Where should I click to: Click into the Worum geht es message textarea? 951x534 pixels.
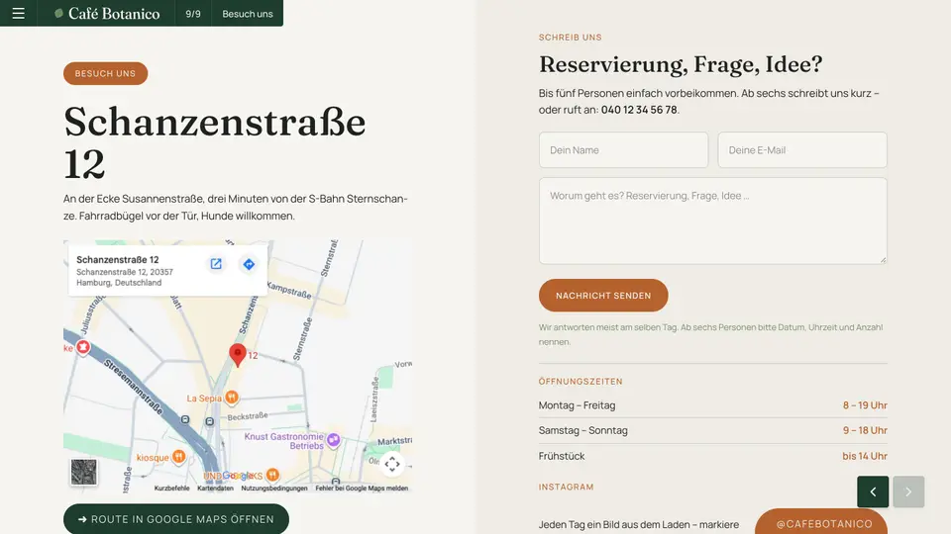point(712,221)
